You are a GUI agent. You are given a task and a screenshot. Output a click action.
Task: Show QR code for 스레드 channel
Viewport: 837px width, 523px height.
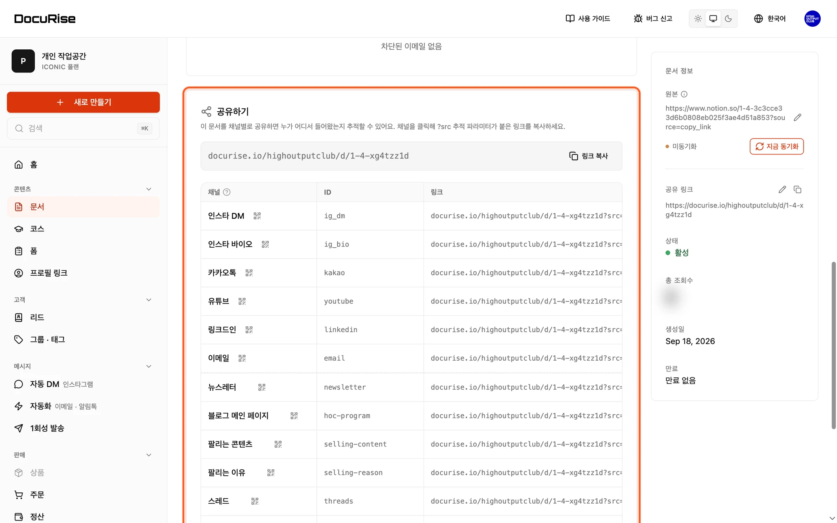point(254,501)
